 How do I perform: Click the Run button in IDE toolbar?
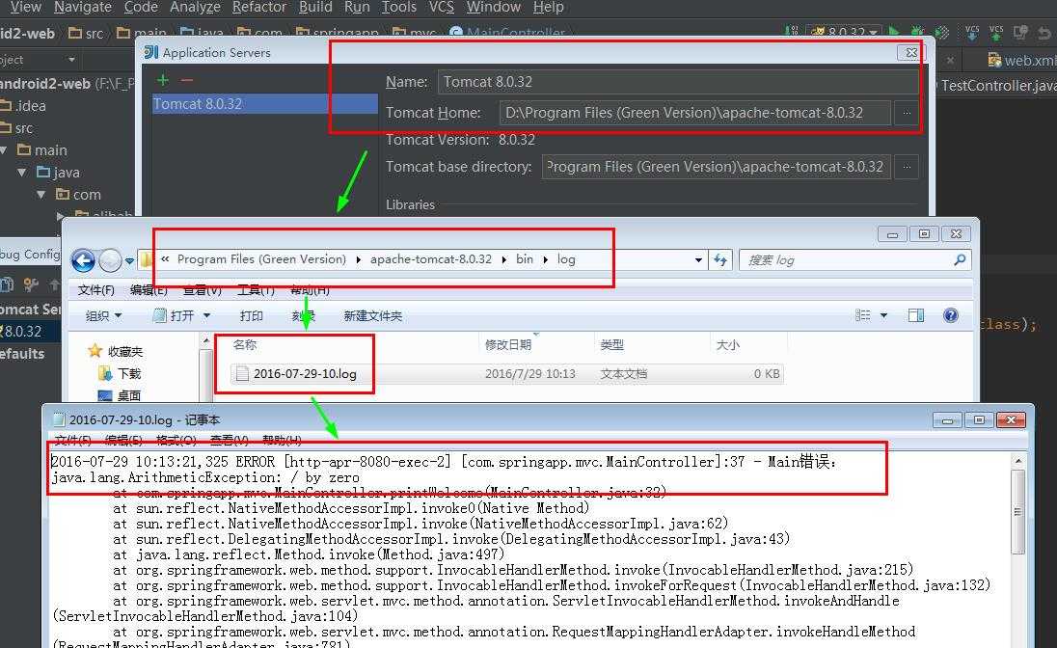tap(895, 31)
